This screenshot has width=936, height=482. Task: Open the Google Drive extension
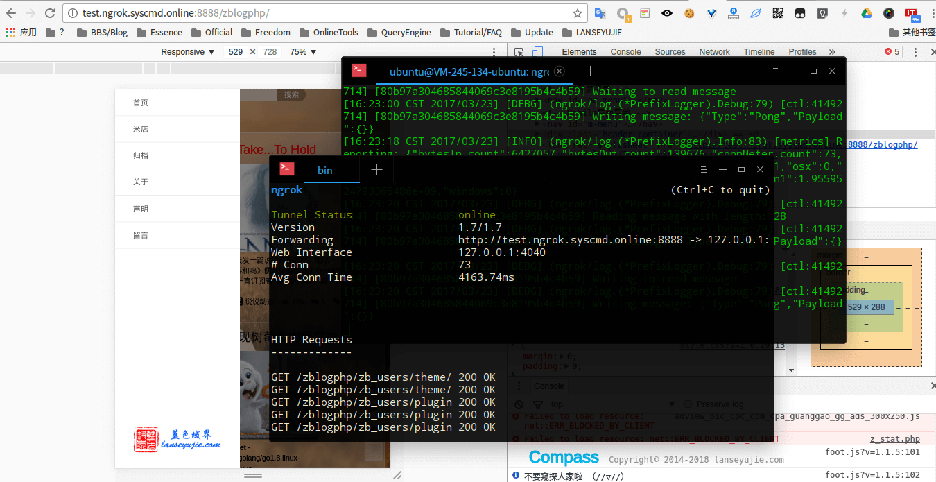867,13
